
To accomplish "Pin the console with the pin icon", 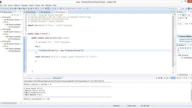I will click(x=177, y=78).
